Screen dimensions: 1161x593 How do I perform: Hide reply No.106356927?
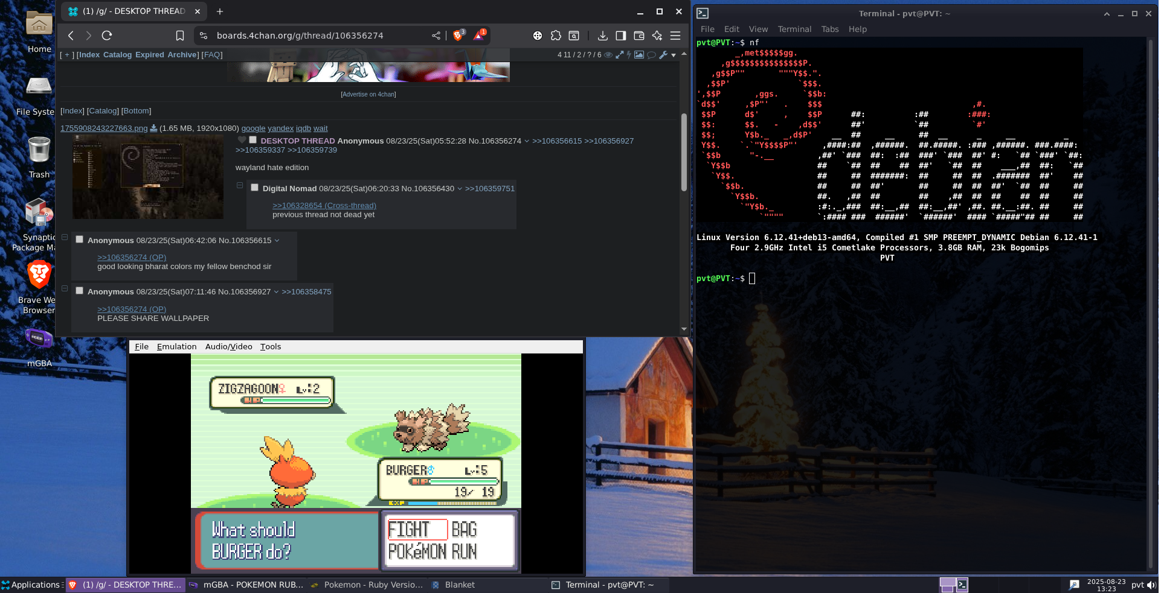pos(65,288)
